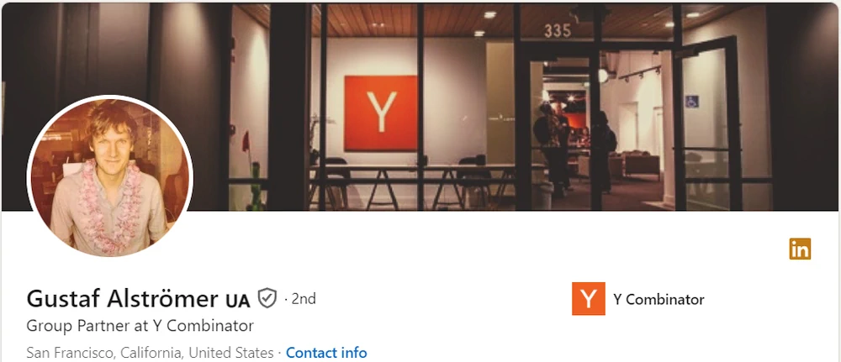841x362 pixels.
Task: Select the Gustaf Alströmer name heading
Action: [x=121, y=299]
